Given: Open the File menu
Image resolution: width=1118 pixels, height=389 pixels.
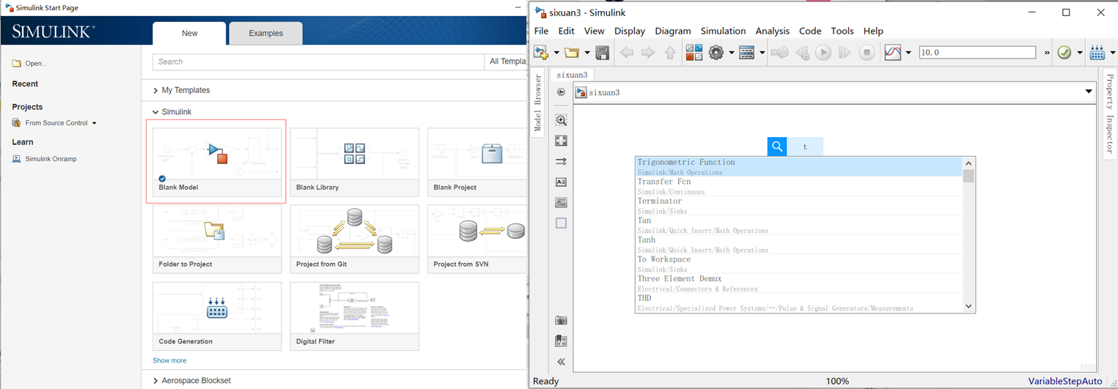Looking at the screenshot, I should [x=541, y=31].
